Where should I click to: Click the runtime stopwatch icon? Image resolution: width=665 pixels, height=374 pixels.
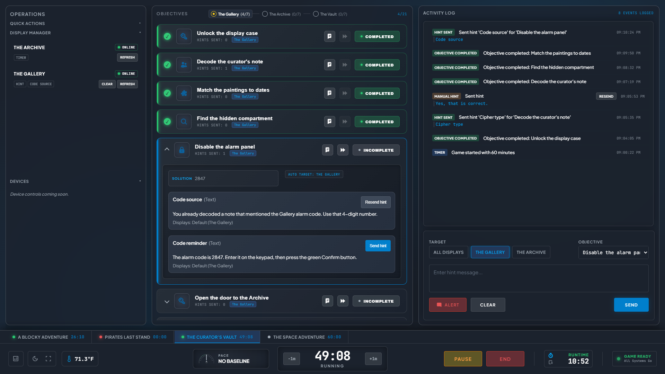[551, 356]
